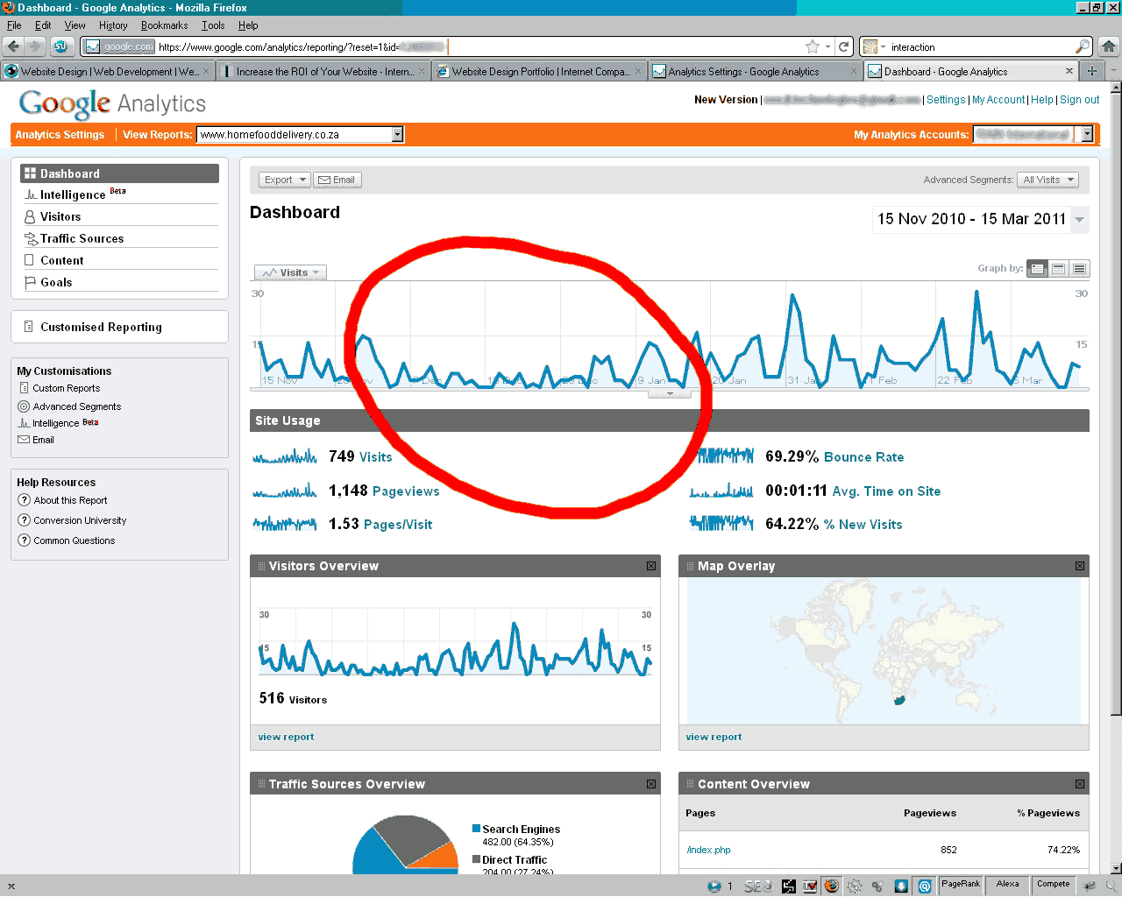The width and height of the screenshot is (1122, 897).
Task: Open the My Analytics Accounts dropdown
Action: (1033, 134)
